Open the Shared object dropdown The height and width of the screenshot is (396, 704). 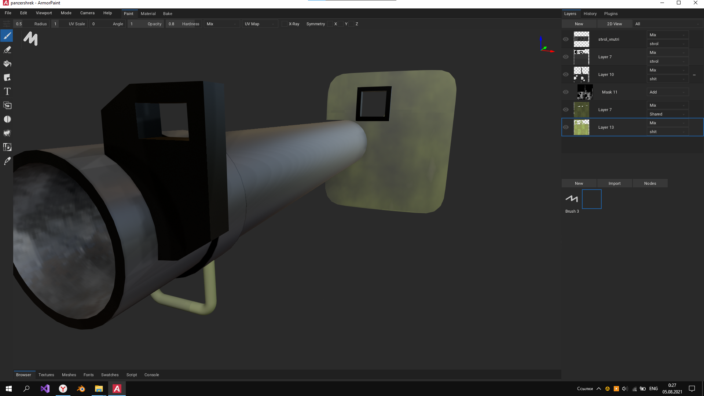pyautogui.click(x=668, y=114)
